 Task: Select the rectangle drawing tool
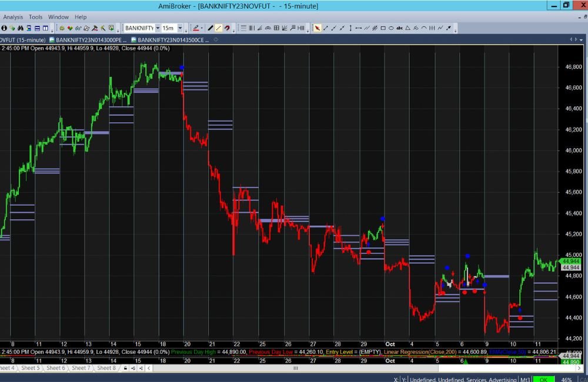[x=383, y=28]
